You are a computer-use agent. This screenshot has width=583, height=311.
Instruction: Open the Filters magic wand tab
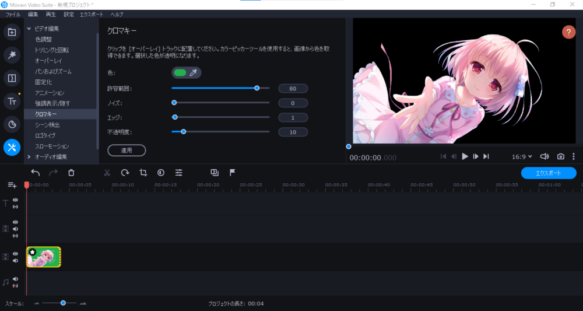tap(12, 55)
